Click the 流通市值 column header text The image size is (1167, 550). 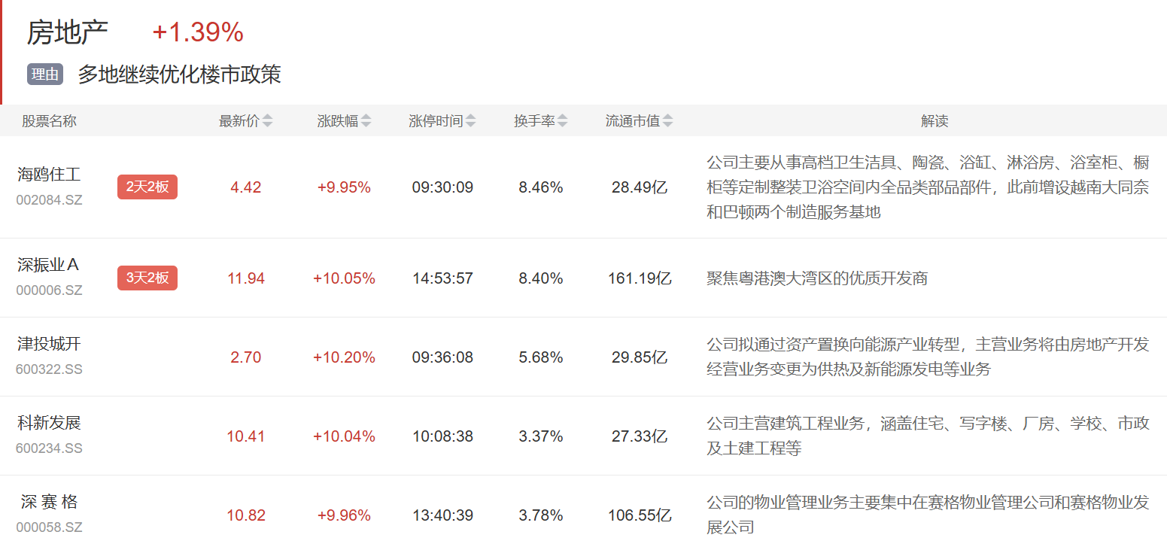point(632,121)
